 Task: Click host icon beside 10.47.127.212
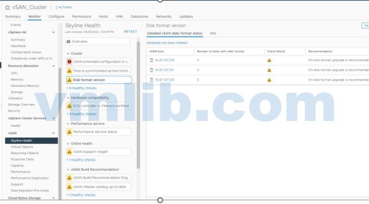pos(151,80)
